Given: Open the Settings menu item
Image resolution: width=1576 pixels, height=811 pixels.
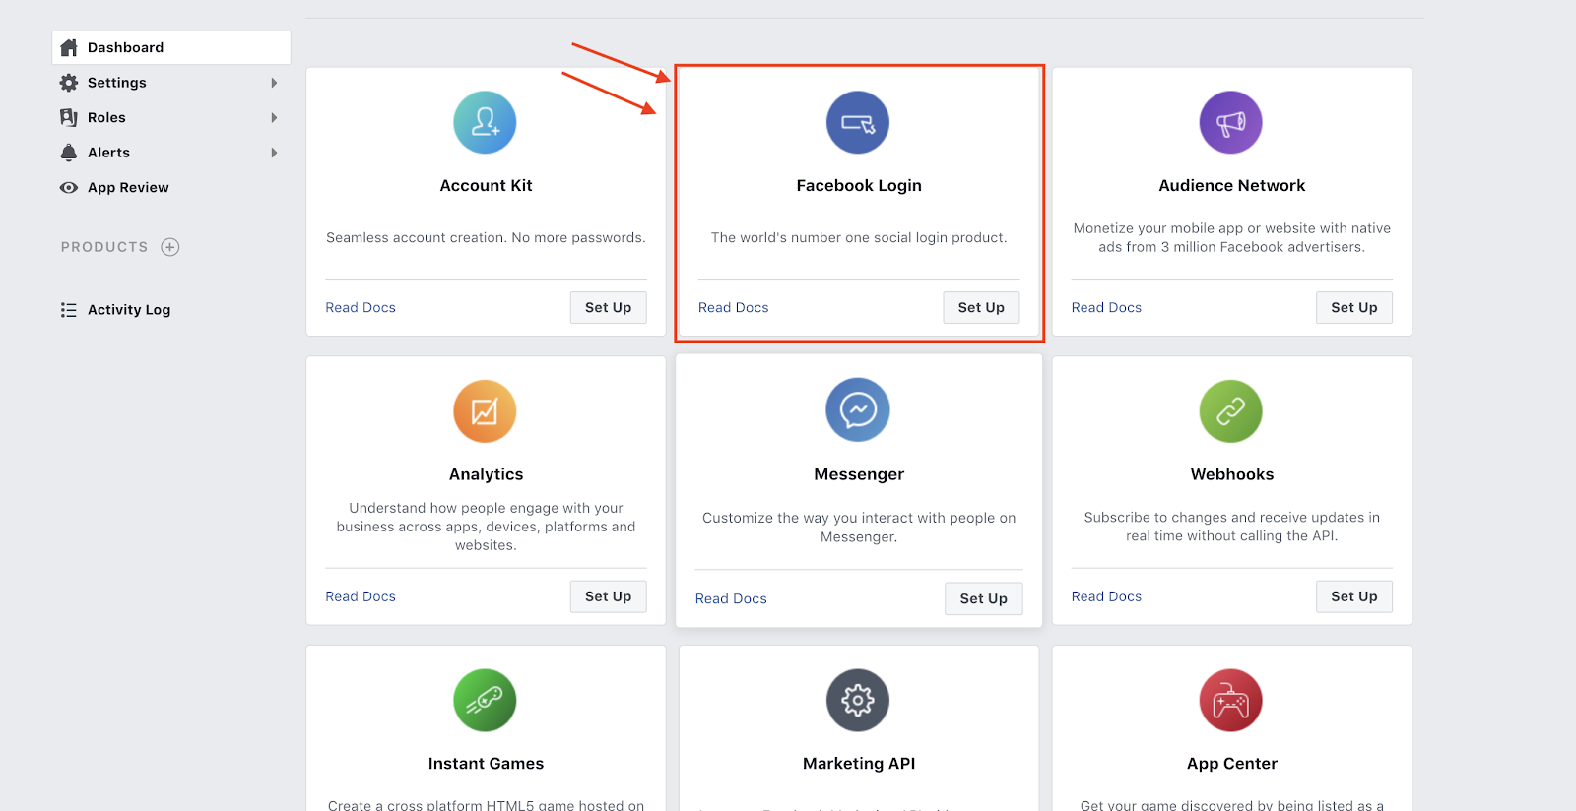Looking at the screenshot, I should pos(171,83).
